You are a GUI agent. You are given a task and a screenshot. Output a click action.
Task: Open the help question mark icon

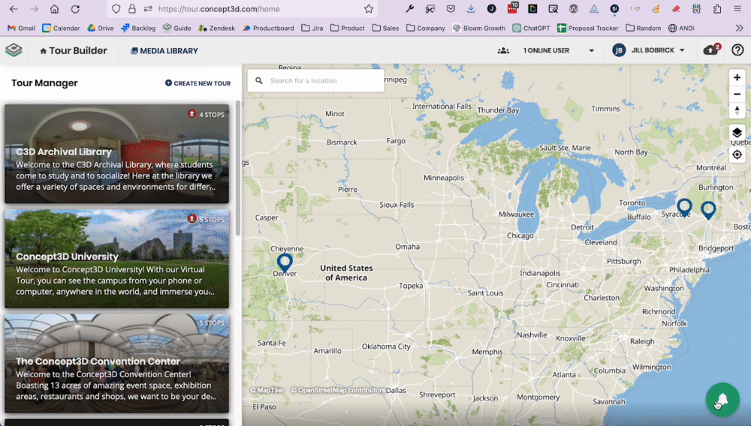click(737, 49)
